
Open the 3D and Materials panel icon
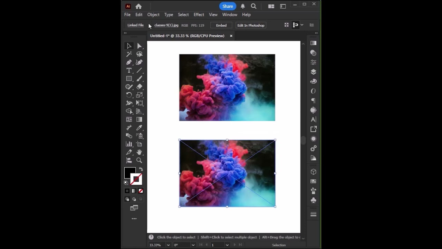[313, 172]
